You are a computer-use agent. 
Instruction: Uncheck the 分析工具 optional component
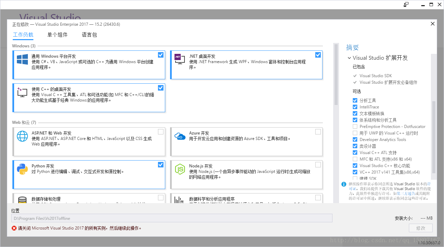355,101
